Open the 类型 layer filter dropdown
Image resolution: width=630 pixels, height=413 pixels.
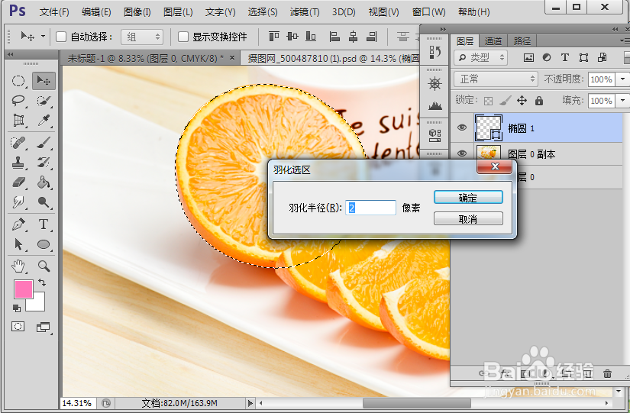point(481,58)
